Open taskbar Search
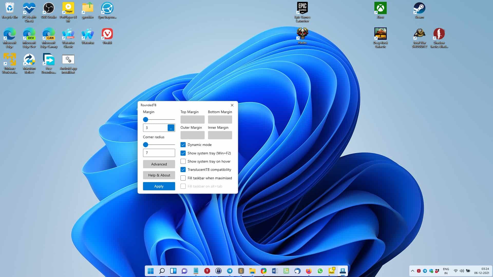 pos(162,271)
